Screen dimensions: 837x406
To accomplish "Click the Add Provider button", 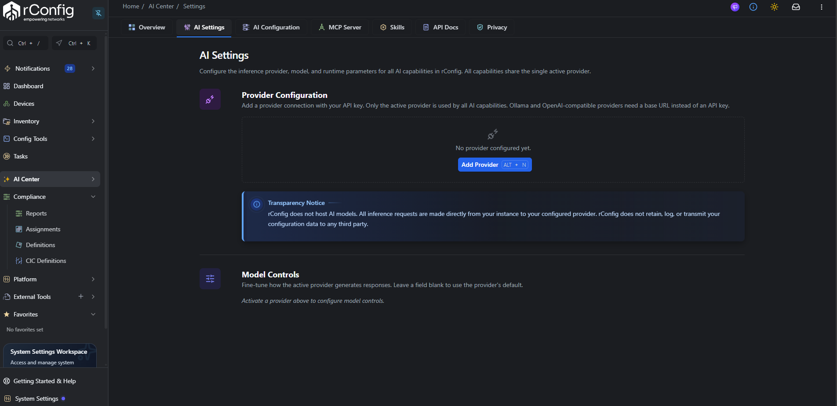I will pos(495,165).
